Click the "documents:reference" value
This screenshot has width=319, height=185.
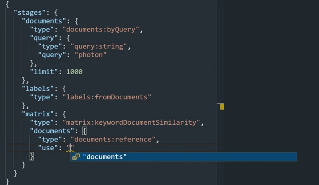point(113,139)
